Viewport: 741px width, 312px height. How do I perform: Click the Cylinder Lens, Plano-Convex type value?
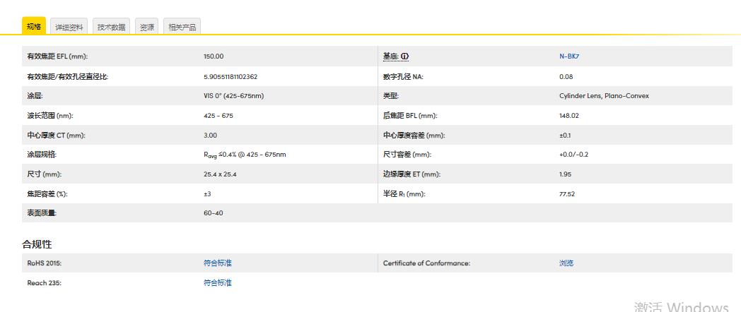[604, 96]
